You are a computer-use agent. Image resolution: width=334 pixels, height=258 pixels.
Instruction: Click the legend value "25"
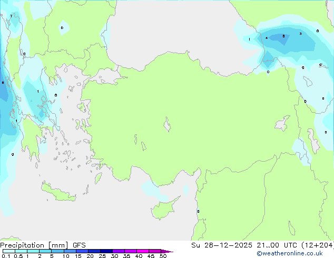tap(102, 256)
